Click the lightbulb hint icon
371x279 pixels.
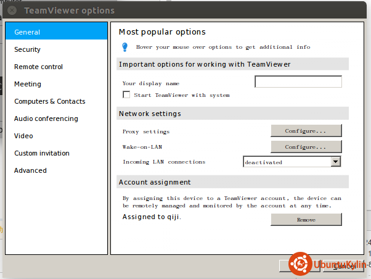click(124, 47)
